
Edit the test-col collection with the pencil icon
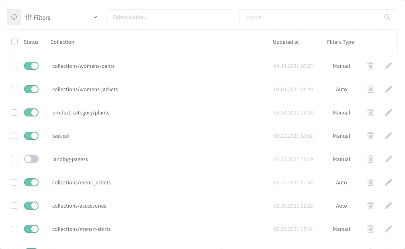(389, 136)
